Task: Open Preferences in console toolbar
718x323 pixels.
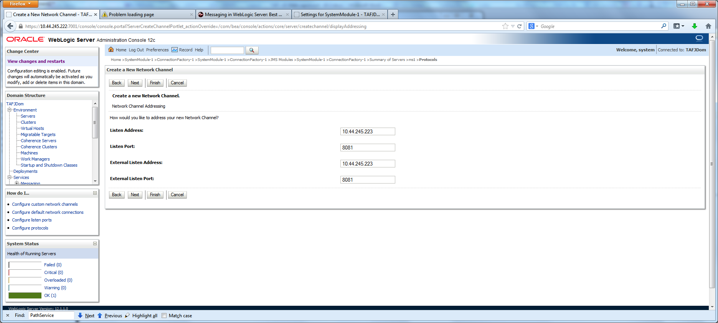Action: [157, 50]
